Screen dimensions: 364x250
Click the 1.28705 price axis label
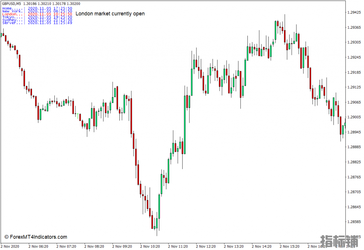click(354, 192)
